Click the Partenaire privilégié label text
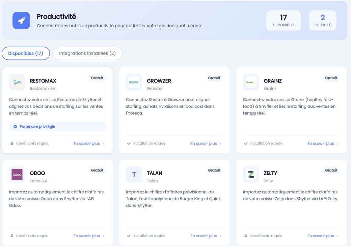The width and height of the screenshot is (351, 246). click(37, 127)
